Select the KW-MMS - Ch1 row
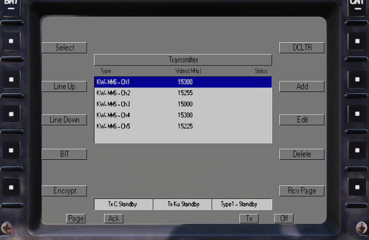This screenshot has height=240, width=369. point(182,82)
